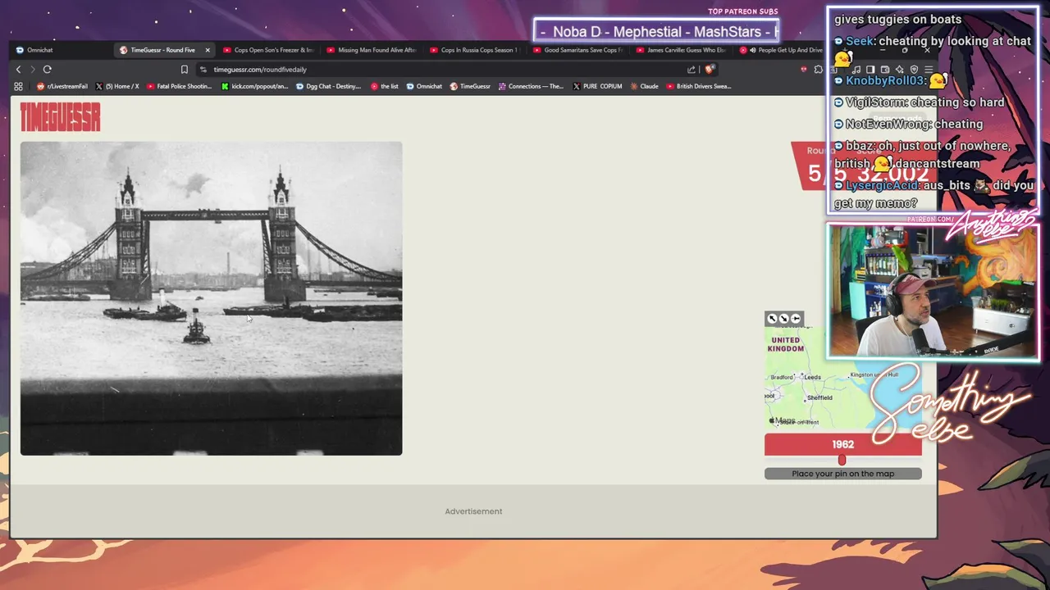The width and height of the screenshot is (1050, 590).
Task: Select the TimeGuessr - Round Five tab
Action: pos(162,50)
